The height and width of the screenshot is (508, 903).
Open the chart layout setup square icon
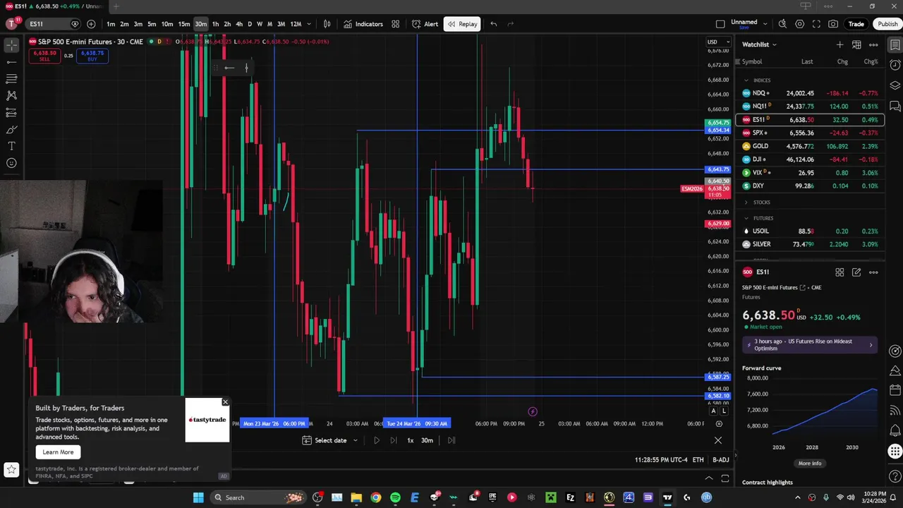coord(720,24)
